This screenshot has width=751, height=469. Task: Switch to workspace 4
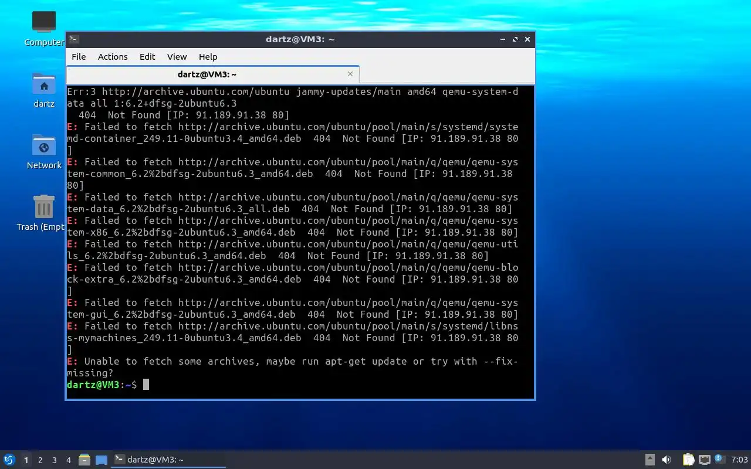click(x=68, y=460)
